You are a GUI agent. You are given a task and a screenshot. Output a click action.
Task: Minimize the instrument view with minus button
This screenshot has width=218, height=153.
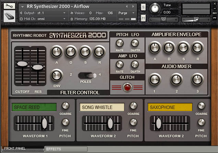click(x=215, y=8)
